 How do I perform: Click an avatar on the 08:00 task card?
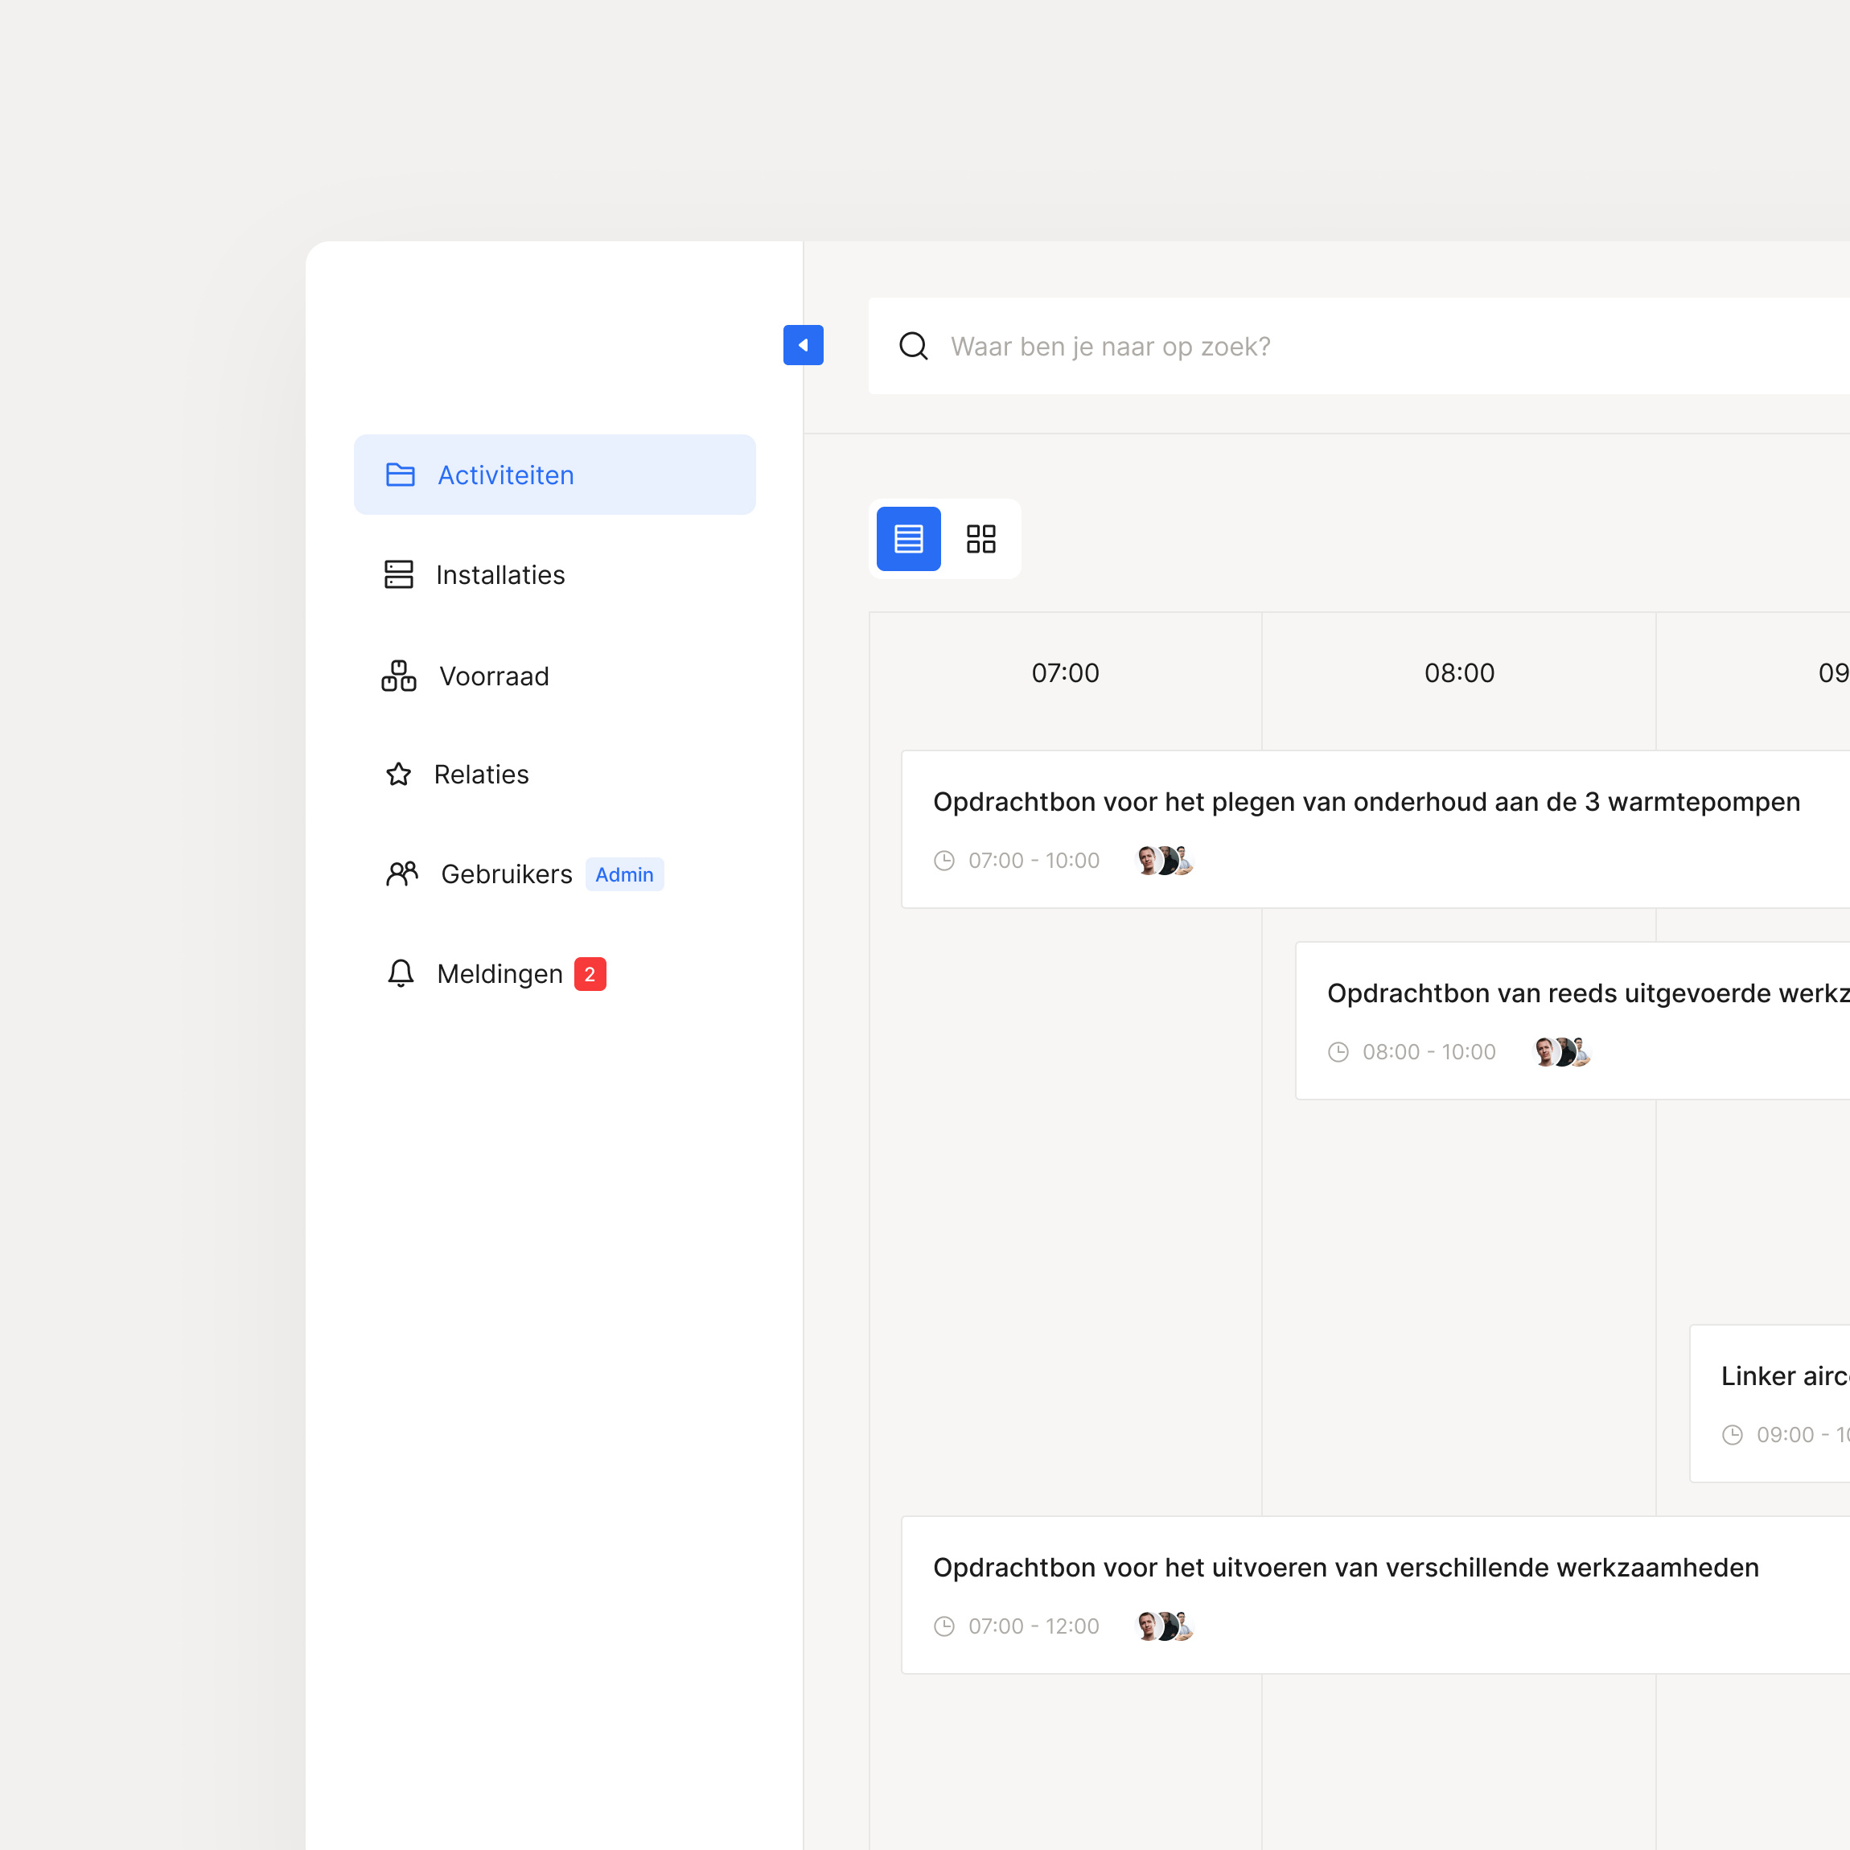tap(1560, 1050)
